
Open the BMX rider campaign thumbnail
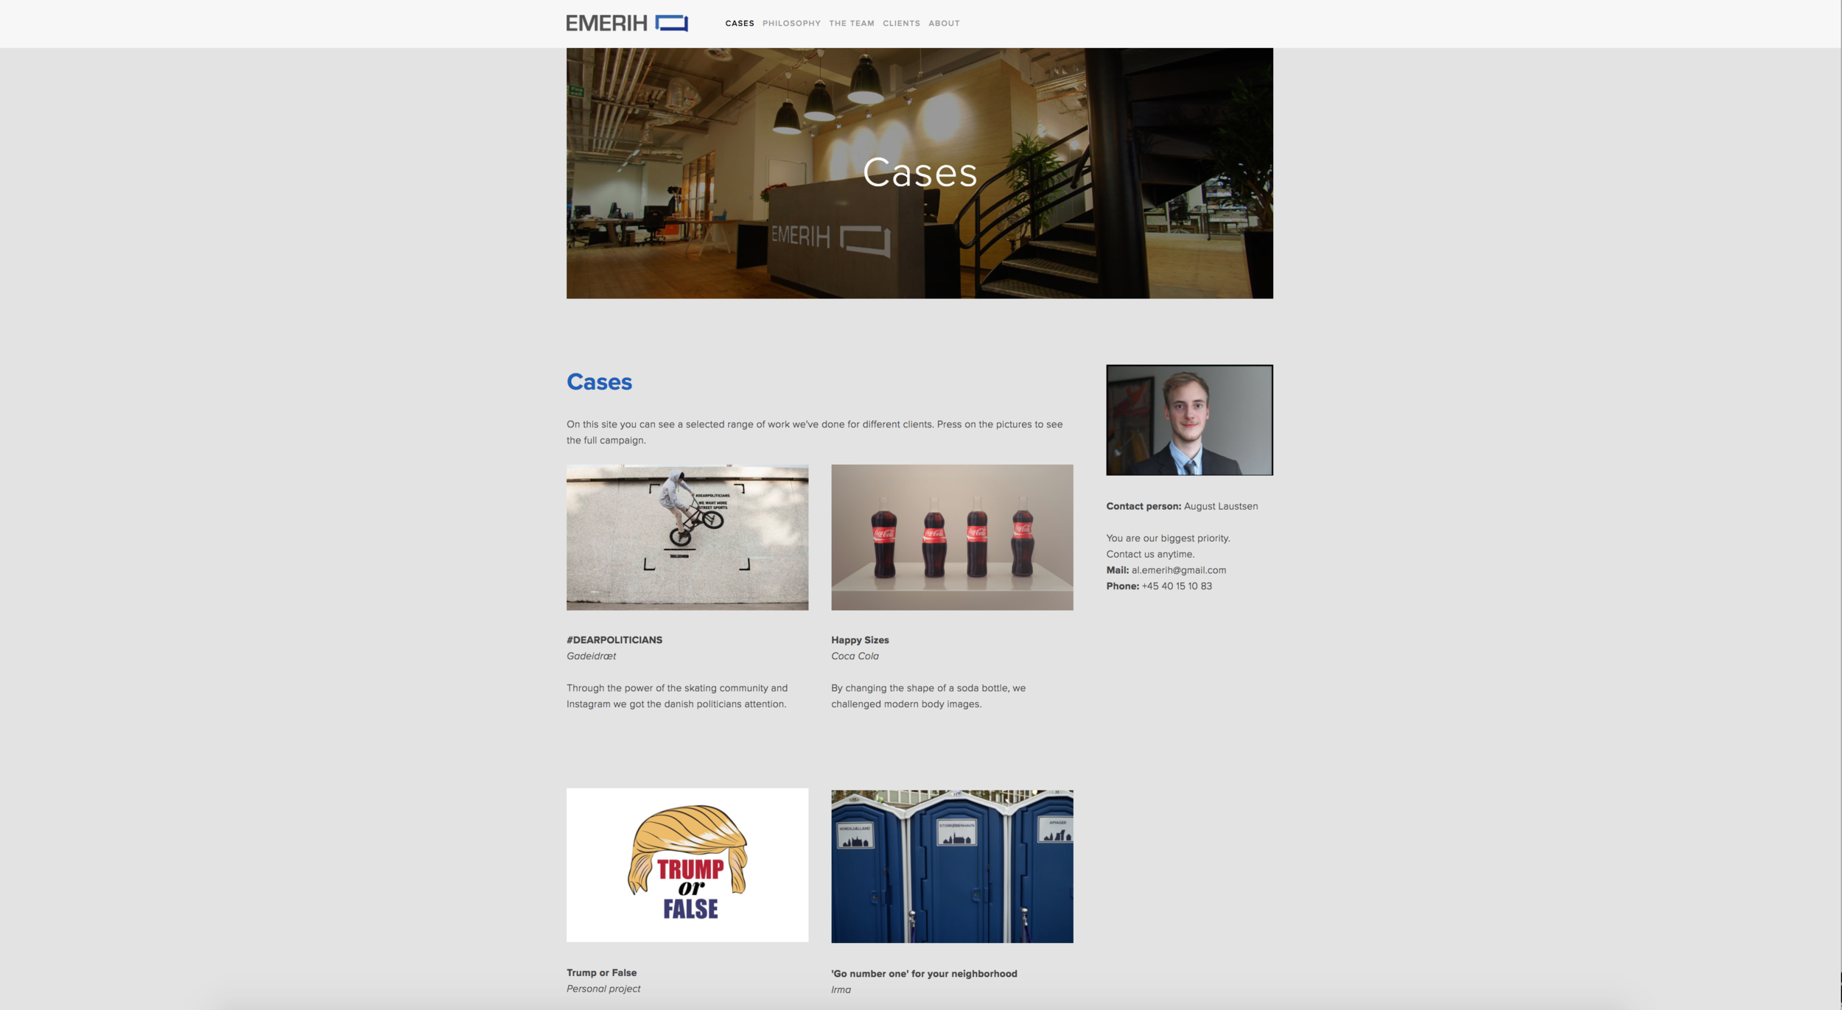pos(687,537)
